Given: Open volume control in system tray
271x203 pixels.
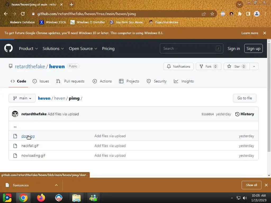Looking at the screenshot, I should [245, 198].
